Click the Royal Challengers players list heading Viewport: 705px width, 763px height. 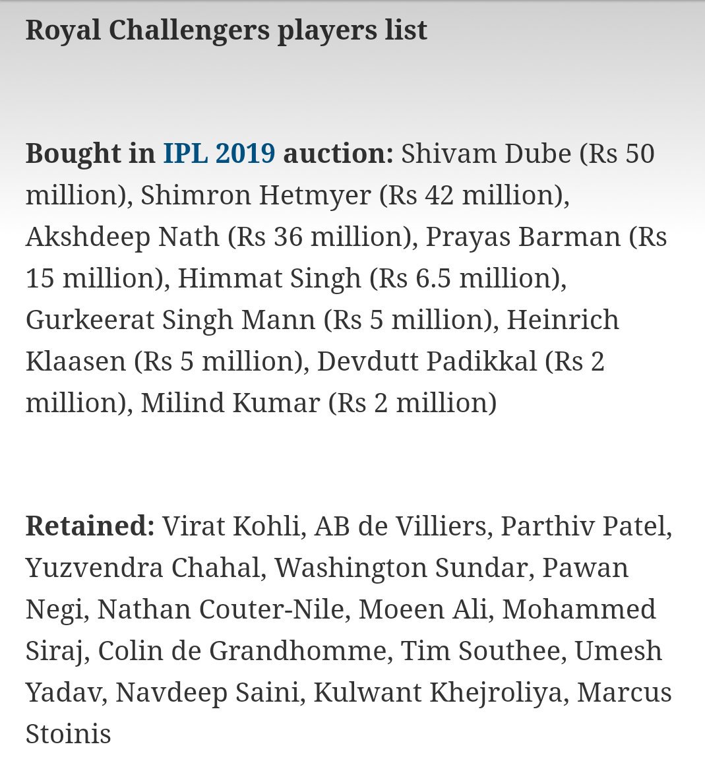pos(226,30)
